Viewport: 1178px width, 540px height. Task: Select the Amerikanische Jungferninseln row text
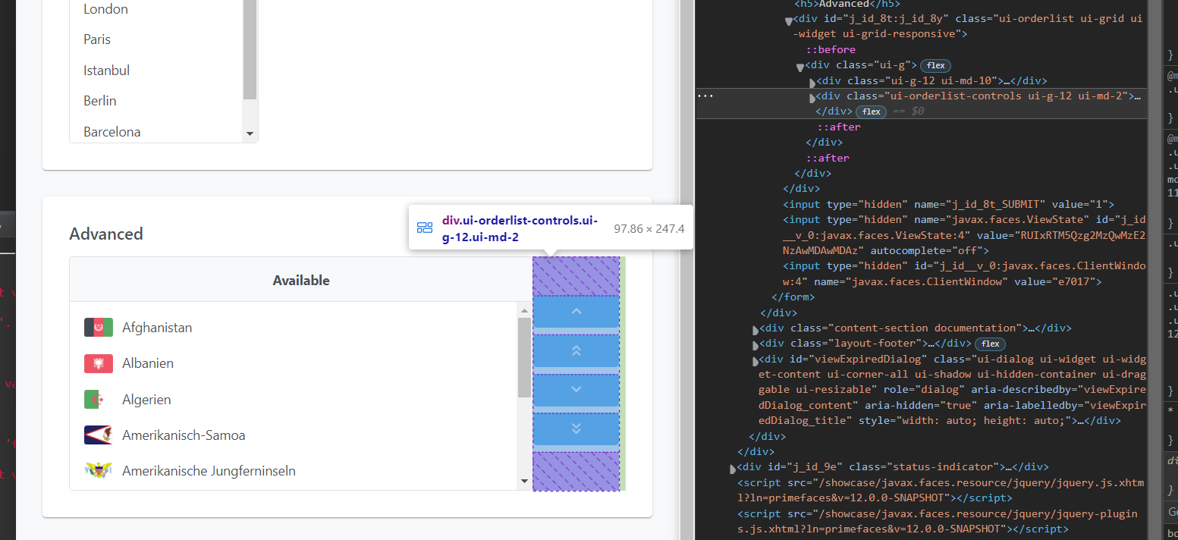click(209, 471)
